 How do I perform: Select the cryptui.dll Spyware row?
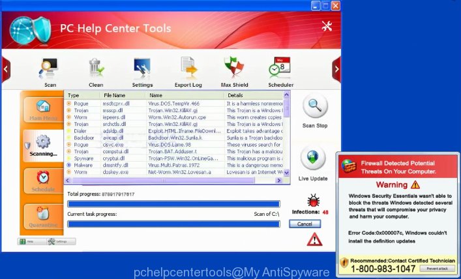[x=173, y=158]
